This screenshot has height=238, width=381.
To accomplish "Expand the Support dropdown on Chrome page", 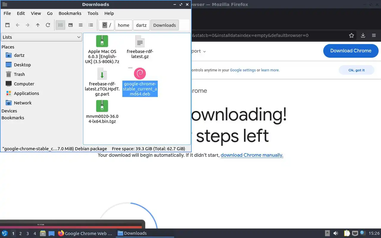I will point(198,51).
